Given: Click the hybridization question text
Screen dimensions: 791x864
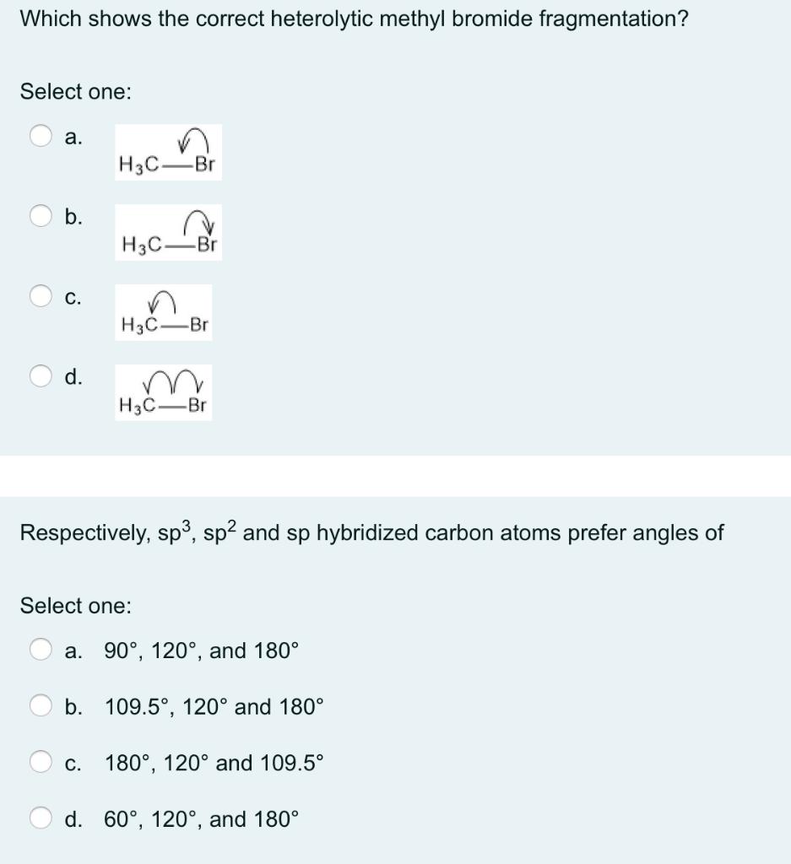Looking at the screenshot, I should point(371,532).
